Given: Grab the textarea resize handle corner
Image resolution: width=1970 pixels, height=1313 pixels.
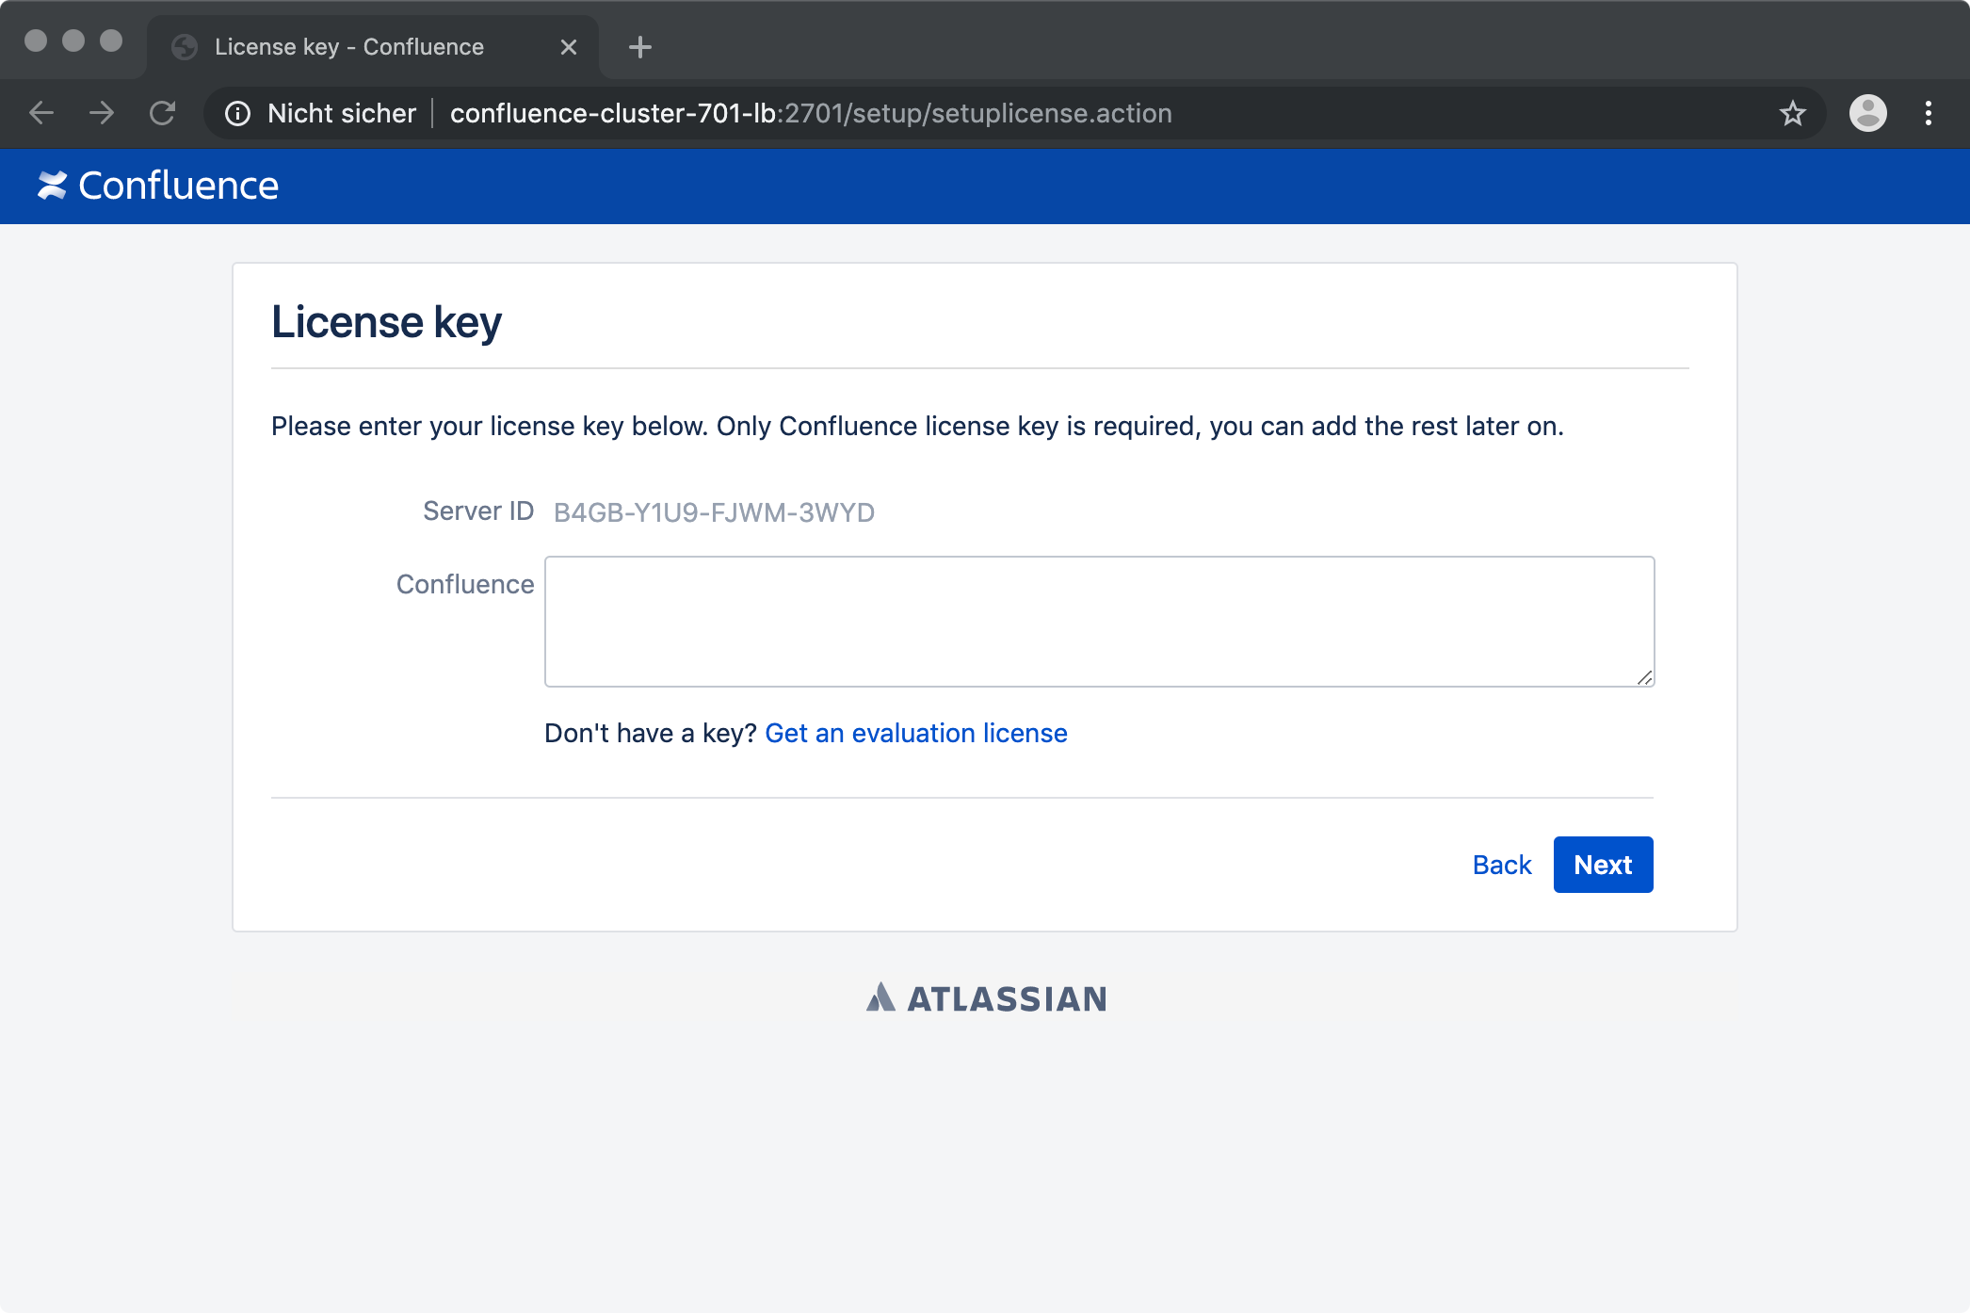Looking at the screenshot, I should (1644, 677).
